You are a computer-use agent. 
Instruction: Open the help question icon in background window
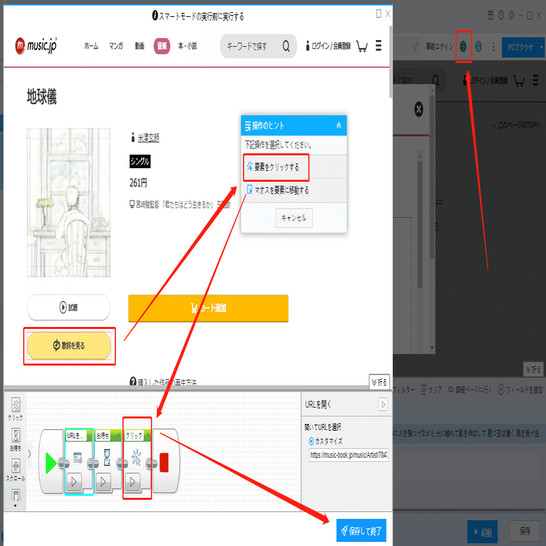point(501,15)
